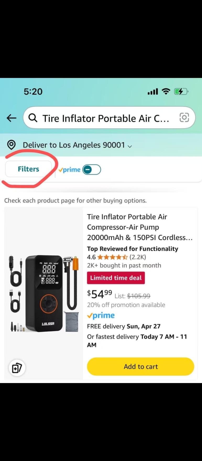Tap the delivery location pin icon
Screen dimensions: 202x461
tap(11, 145)
